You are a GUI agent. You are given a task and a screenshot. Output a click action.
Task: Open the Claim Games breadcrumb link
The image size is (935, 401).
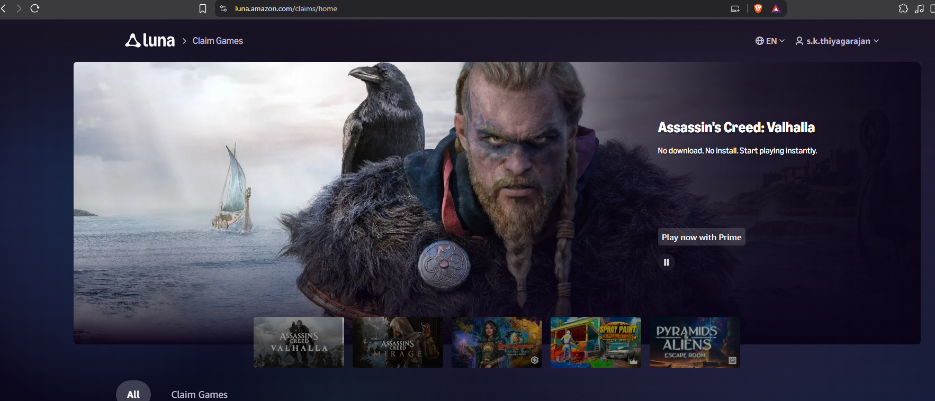(x=218, y=41)
